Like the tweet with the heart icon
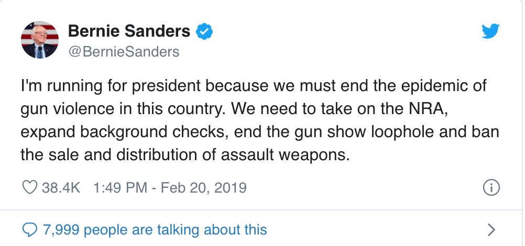525x246 pixels. (31, 187)
